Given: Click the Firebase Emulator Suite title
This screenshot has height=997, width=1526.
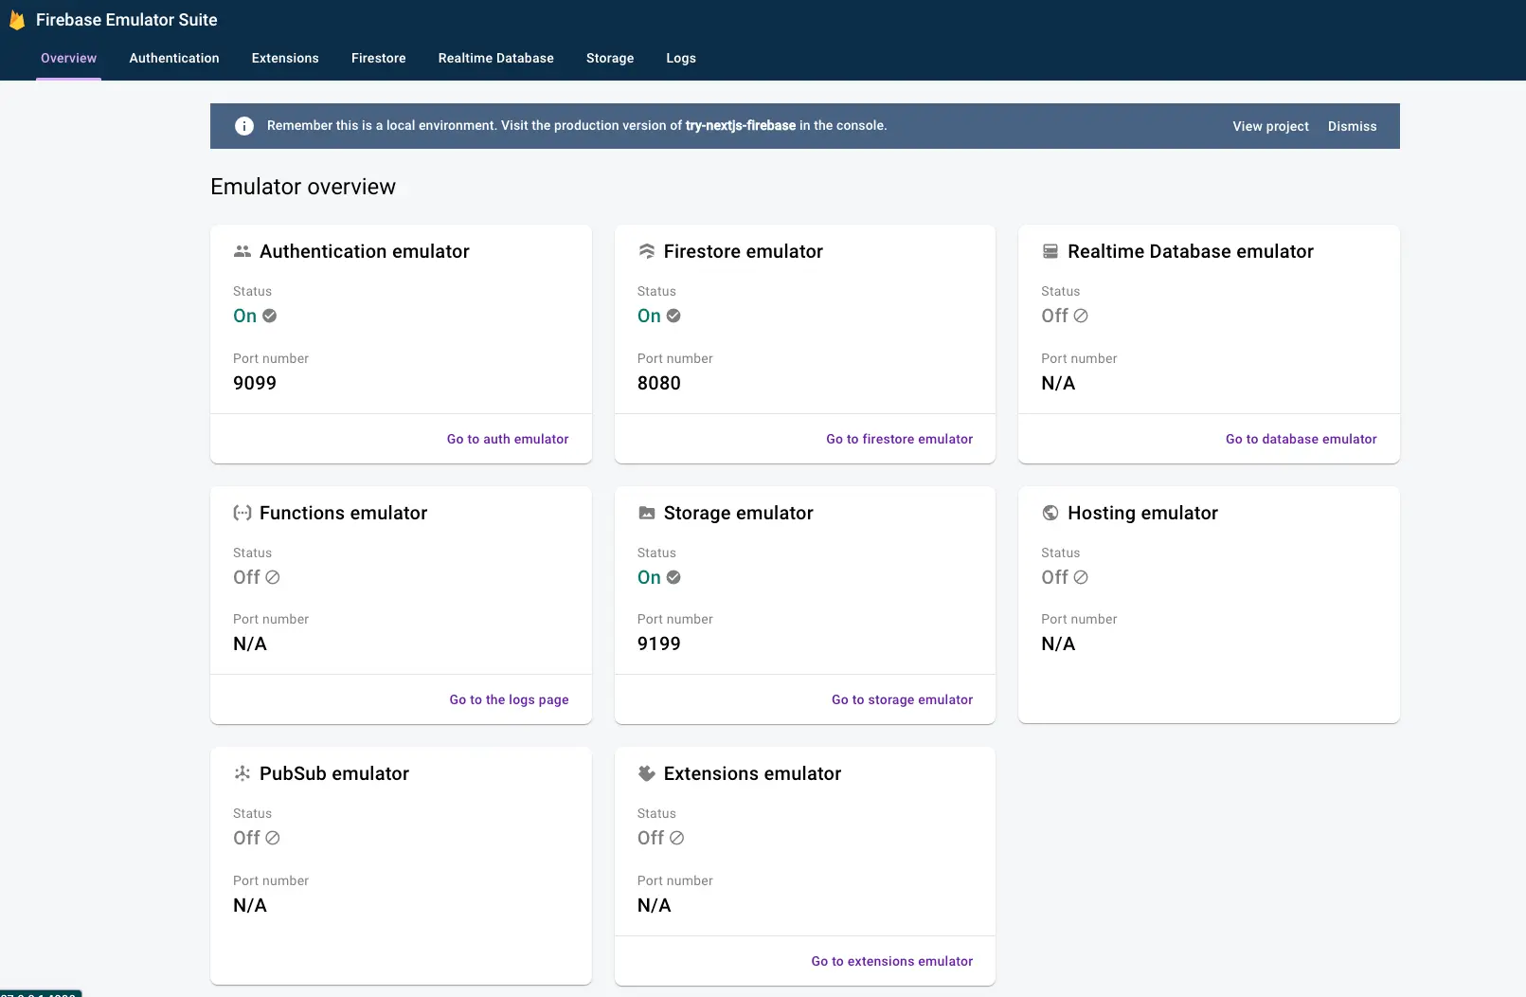Looking at the screenshot, I should click(x=127, y=20).
